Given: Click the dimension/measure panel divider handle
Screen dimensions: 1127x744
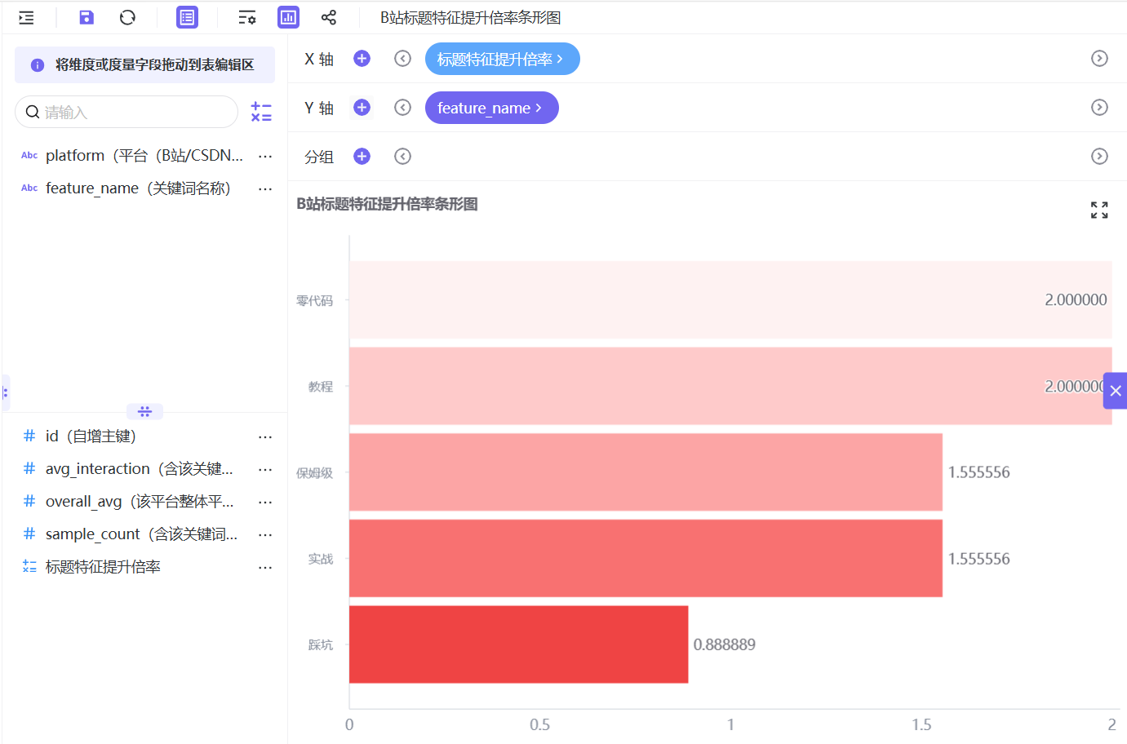Looking at the screenshot, I should point(144,411).
